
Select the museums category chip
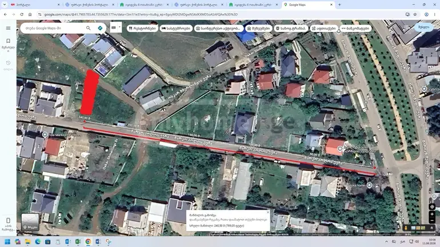(258, 29)
